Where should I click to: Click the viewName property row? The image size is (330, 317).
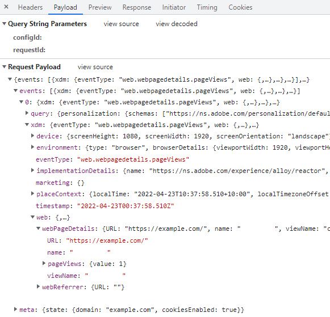click(86, 275)
